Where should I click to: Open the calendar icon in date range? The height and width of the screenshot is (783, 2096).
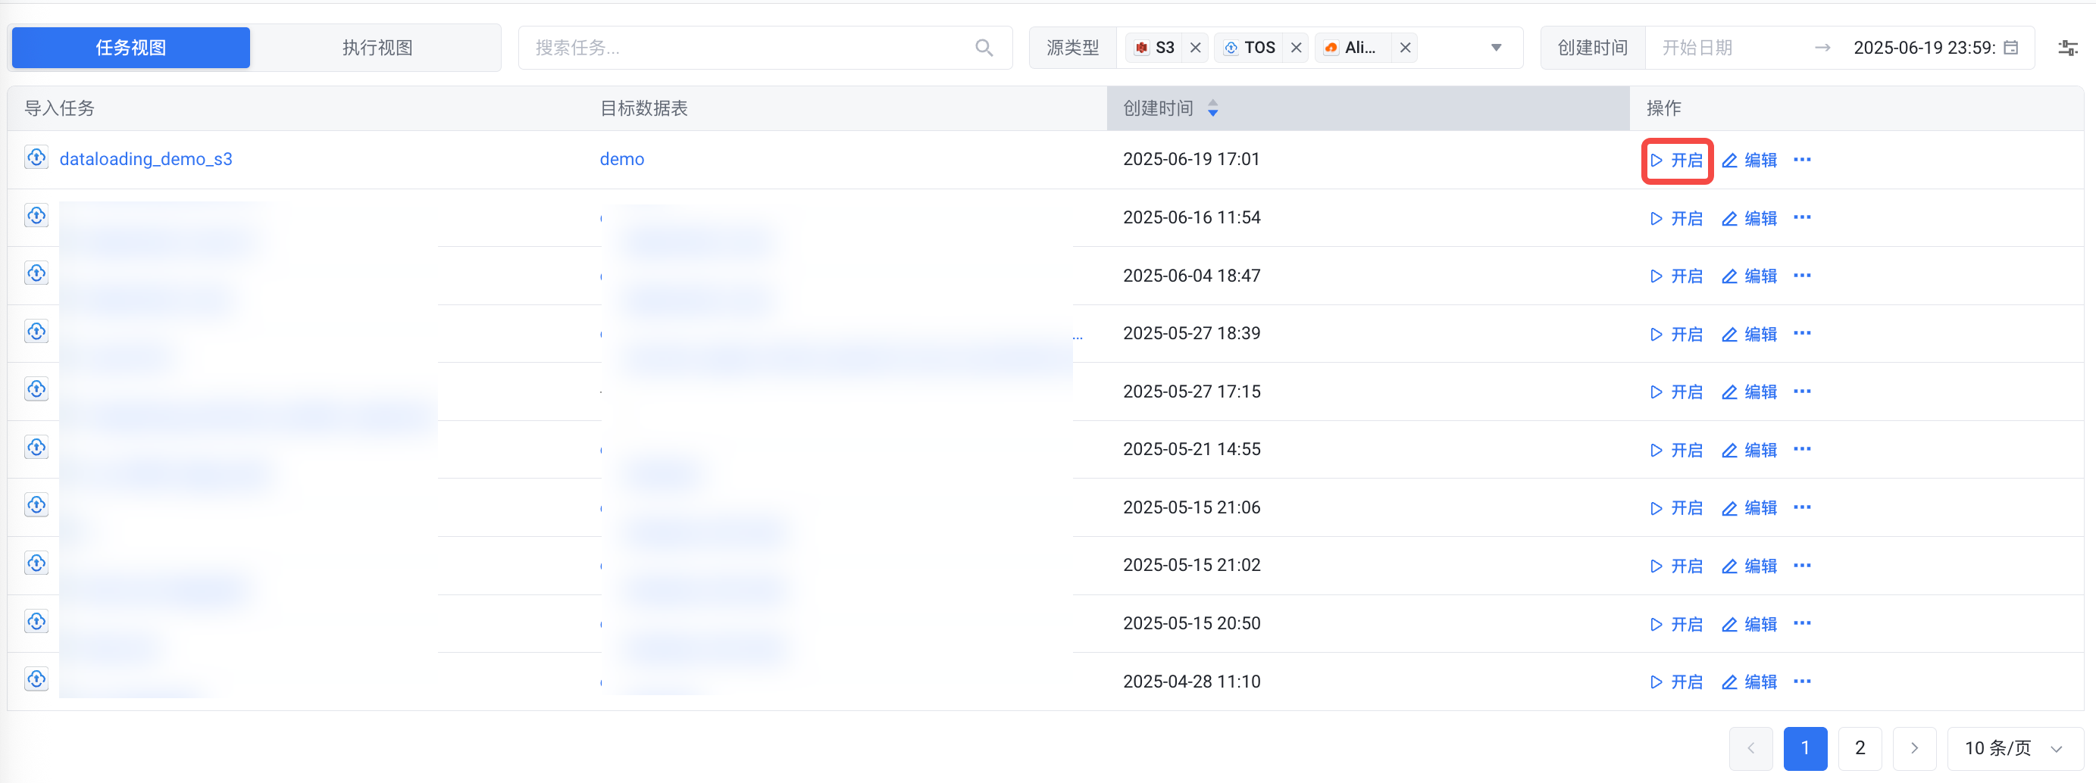(2010, 48)
